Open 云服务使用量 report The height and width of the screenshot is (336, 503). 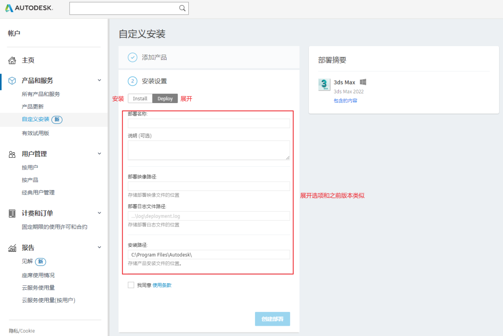[x=38, y=288]
